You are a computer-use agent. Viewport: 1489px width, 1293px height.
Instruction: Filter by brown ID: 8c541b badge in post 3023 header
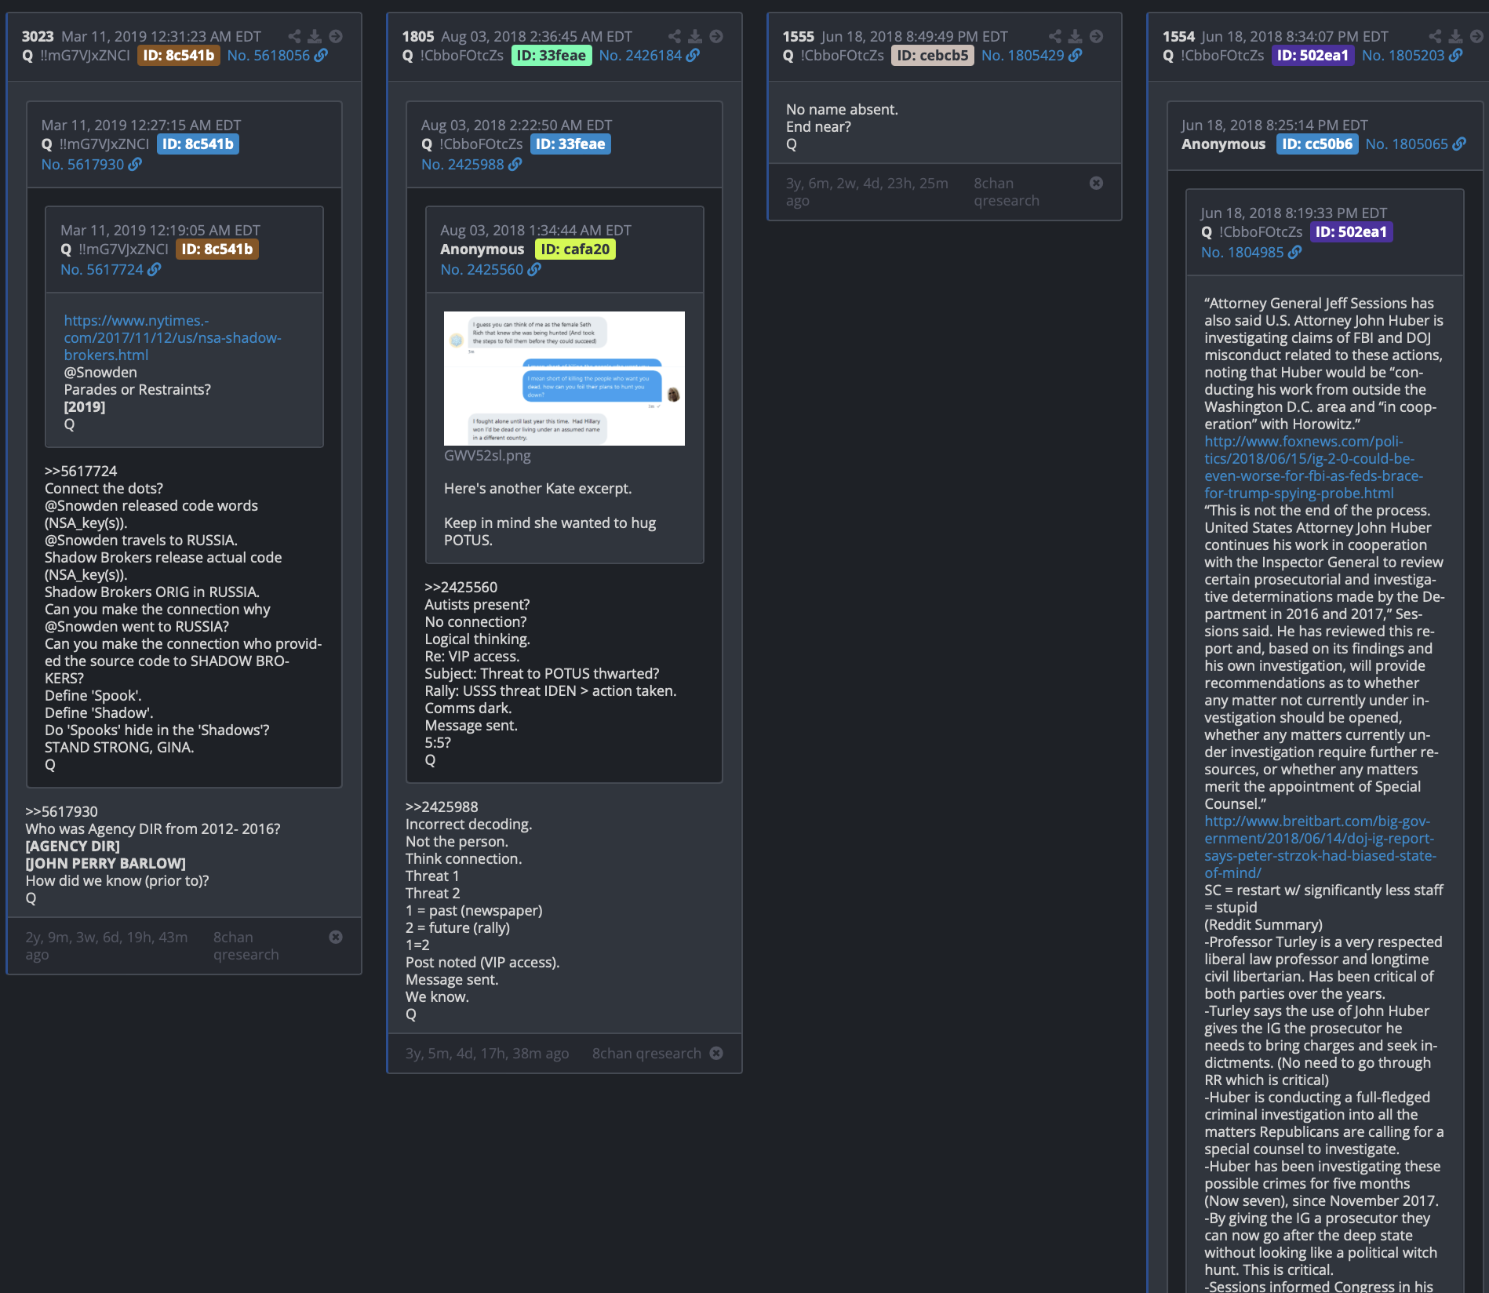pyautogui.click(x=178, y=56)
